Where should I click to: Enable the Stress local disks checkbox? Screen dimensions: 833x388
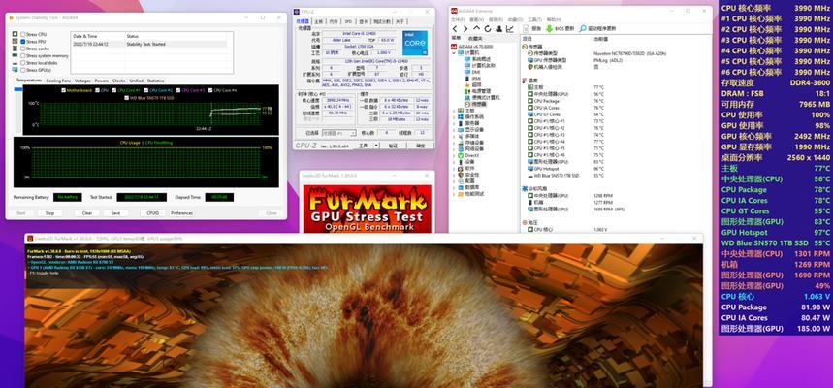pyautogui.click(x=23, y=63)
